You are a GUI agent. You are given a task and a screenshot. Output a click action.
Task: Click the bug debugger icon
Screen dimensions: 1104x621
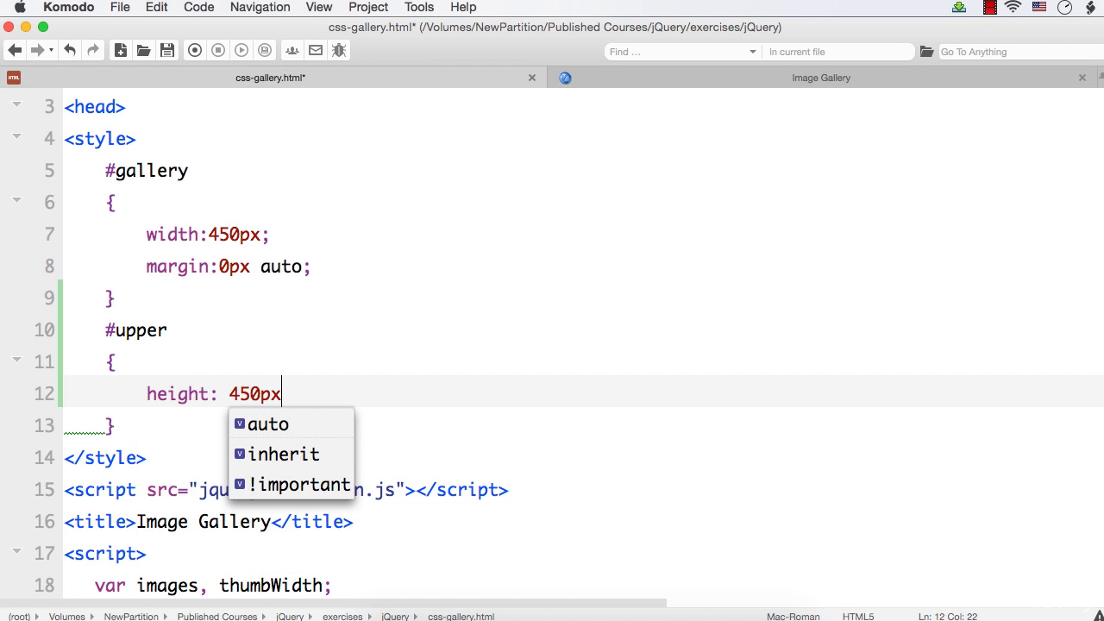(339, 51)
